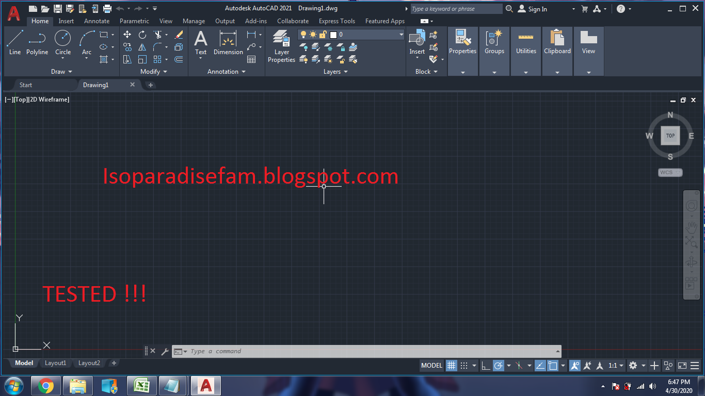Toggle annotation objects visibility
705x396 pixels.
pos(575,366)
